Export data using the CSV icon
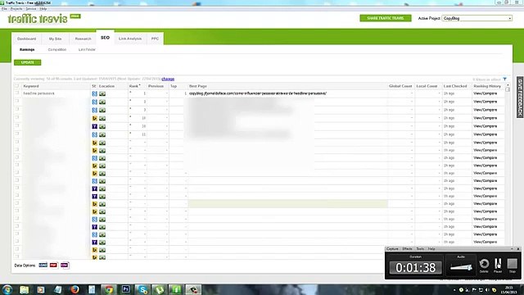The height and width of the screenshot is (295, 524). click(x=65, y=265)
